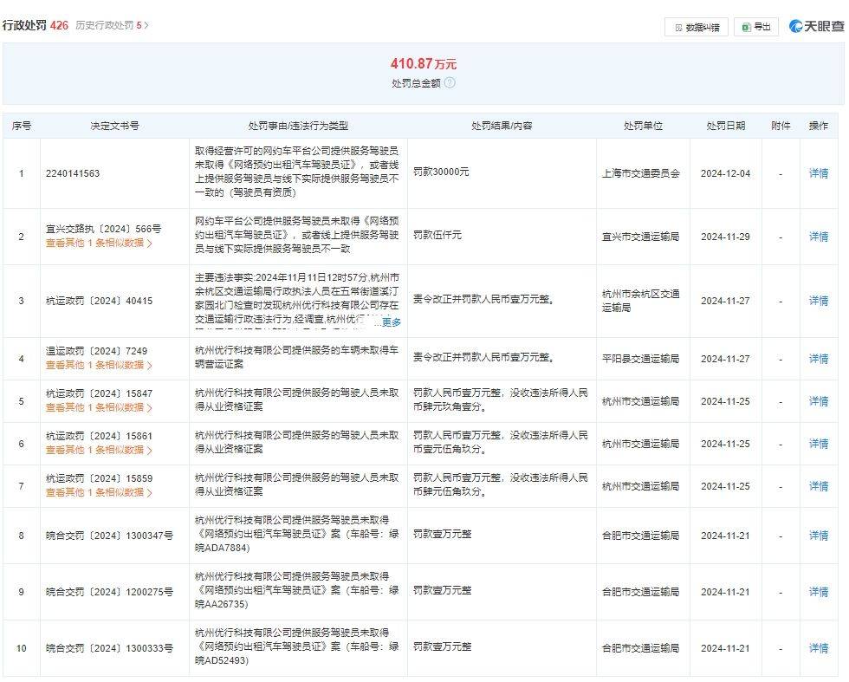Expand similar data under 杭运政罚 15861
Viewport: 849px width, 682px height.
99,450
